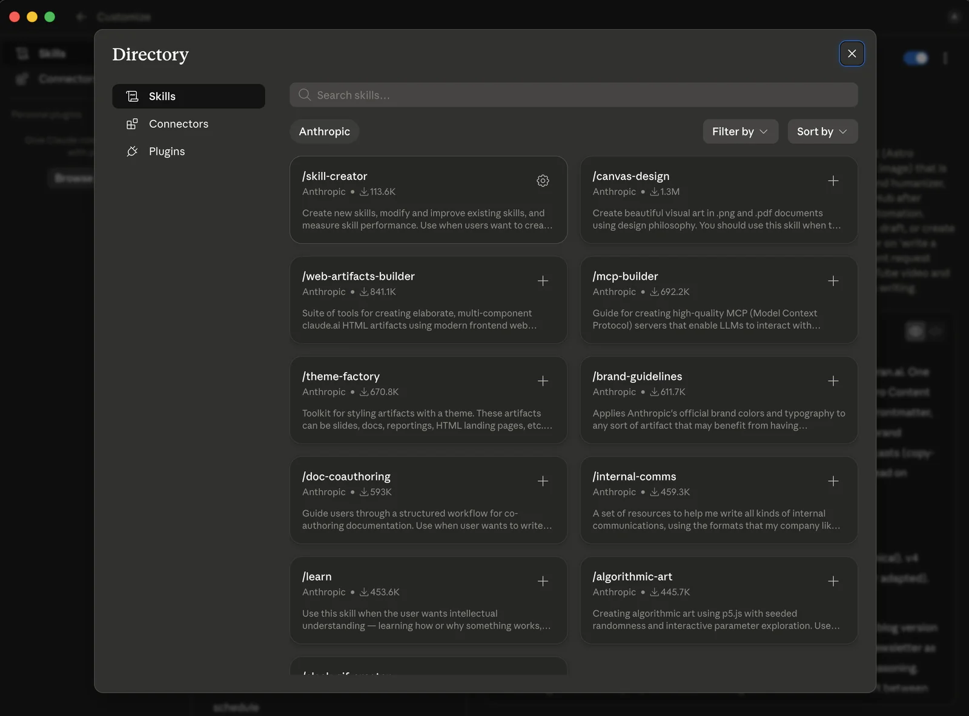Open the /skill-creator skill title
Image resolution: width=969 pixels, height=716 pixels.
tap(334, 176)
